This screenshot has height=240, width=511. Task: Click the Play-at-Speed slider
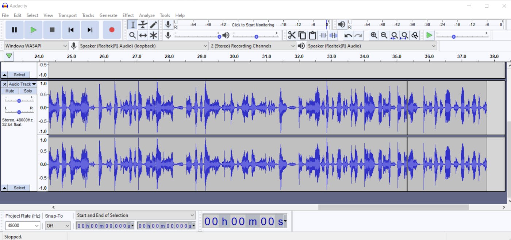coord(462,35)
